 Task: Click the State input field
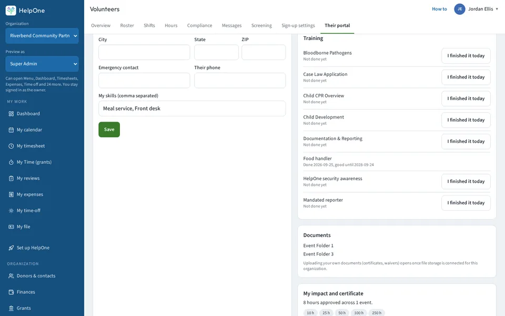[x=216, y=52]
